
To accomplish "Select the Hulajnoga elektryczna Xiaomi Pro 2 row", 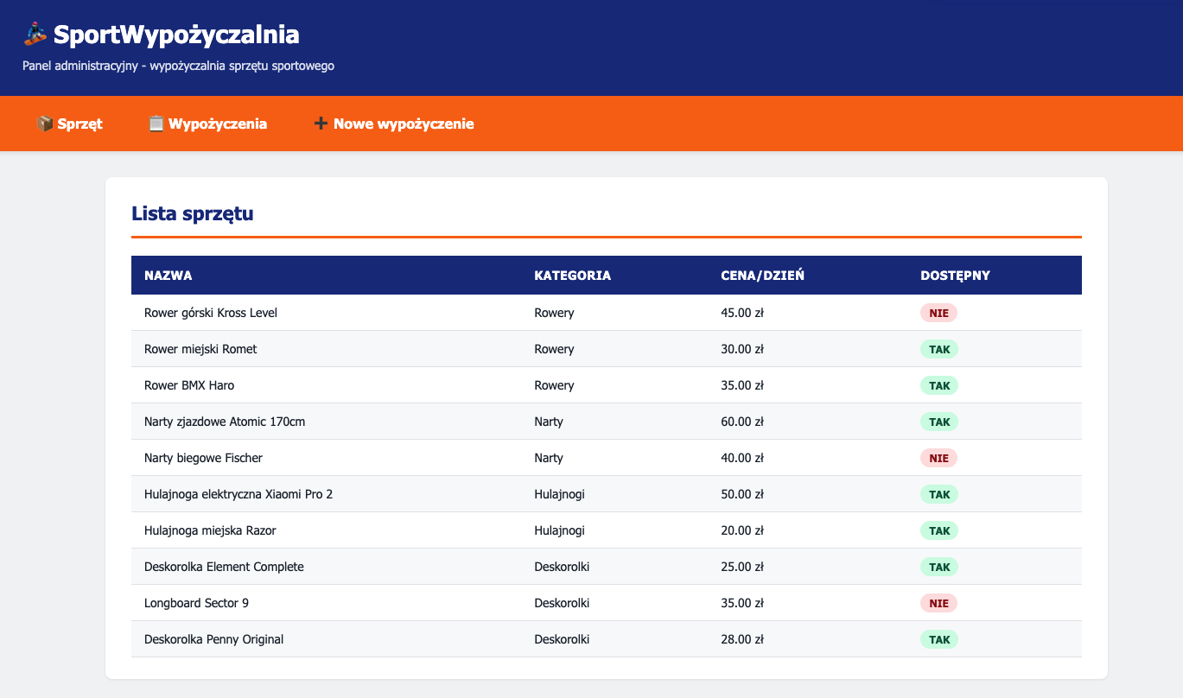I will coord(607,494).
